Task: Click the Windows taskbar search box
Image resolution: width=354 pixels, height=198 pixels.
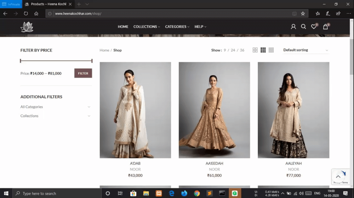Action: pyautogui.click(x=57, y=193)
